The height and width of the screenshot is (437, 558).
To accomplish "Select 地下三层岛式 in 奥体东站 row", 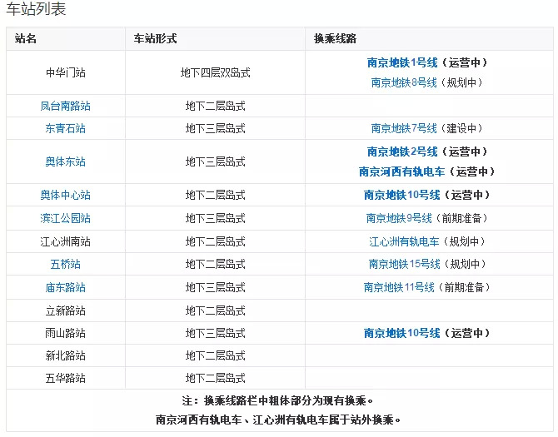I will [x=216, y=161].
